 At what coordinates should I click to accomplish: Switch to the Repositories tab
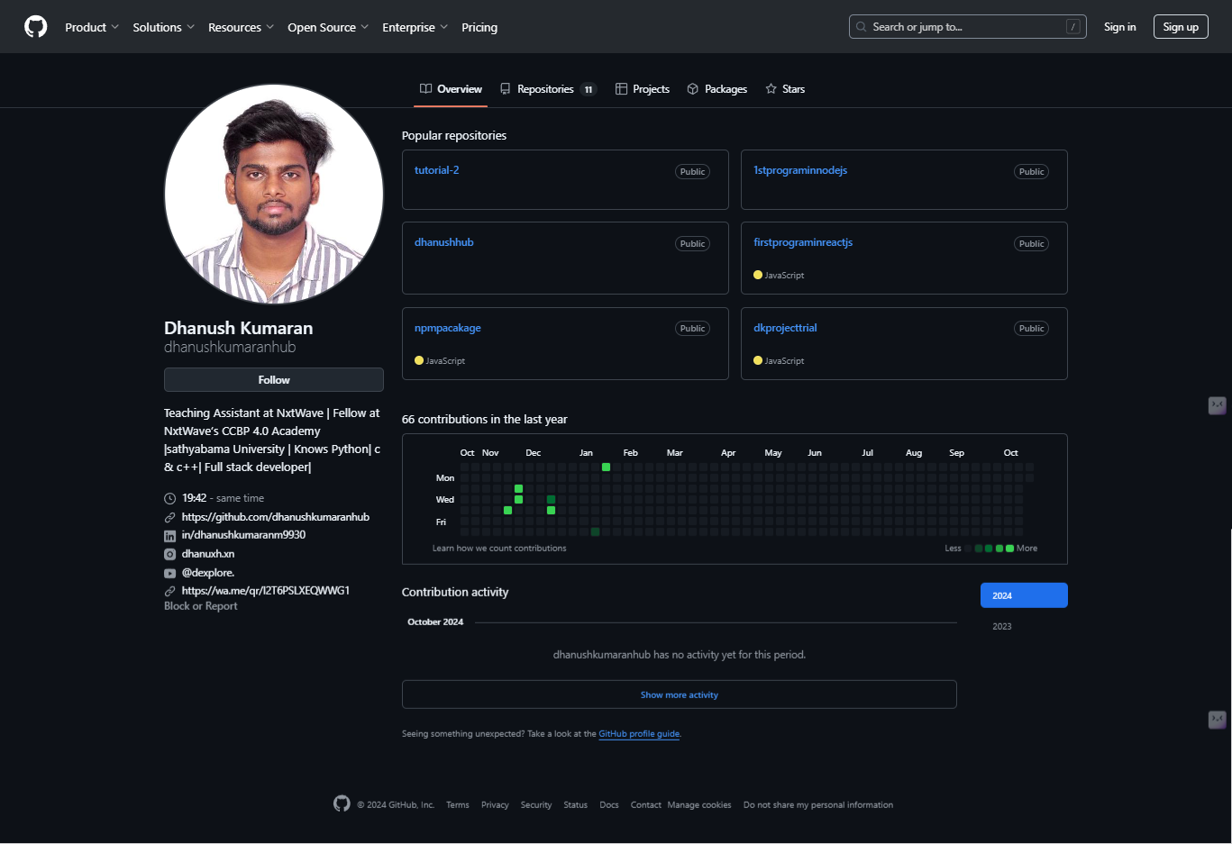coord(548,89)
